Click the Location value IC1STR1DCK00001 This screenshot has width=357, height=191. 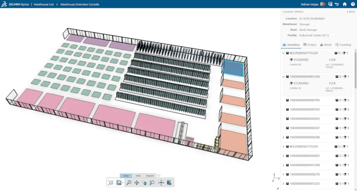tap(312, 19)
